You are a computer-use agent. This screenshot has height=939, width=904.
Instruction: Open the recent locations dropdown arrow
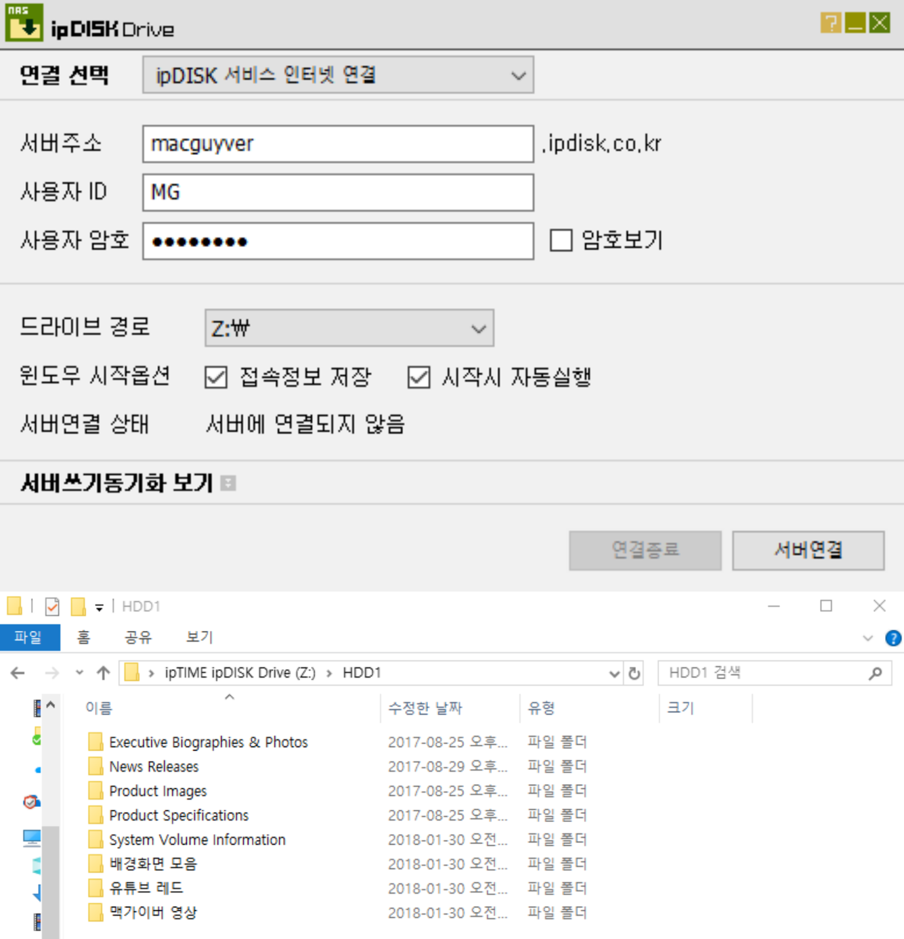point(79,673)
